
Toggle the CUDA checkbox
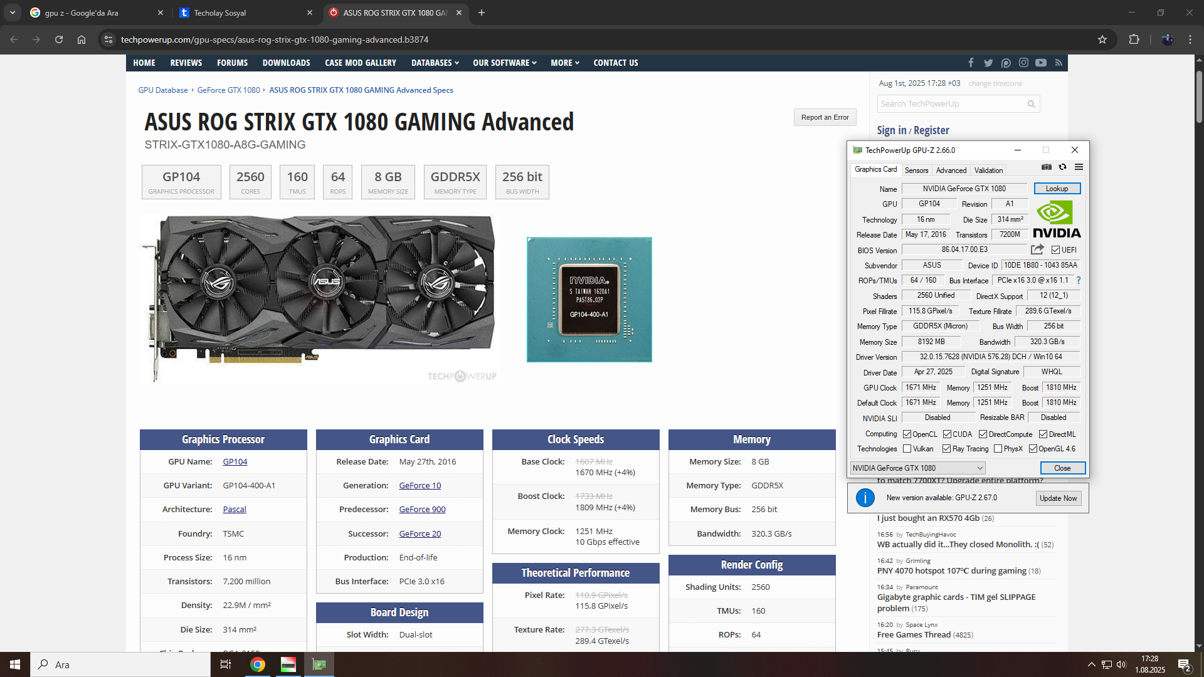coord(947,434)
